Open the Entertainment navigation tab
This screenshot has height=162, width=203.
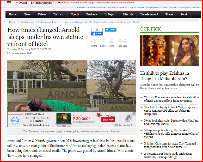[x=149, y=14]
